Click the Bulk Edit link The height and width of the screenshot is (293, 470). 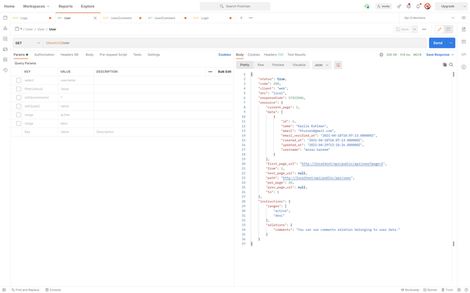(225, 72)
